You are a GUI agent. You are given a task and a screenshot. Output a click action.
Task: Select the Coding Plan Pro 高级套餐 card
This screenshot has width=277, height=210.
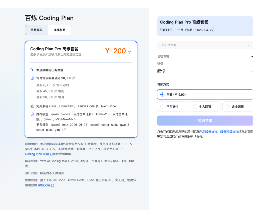(x=81, y=89)
